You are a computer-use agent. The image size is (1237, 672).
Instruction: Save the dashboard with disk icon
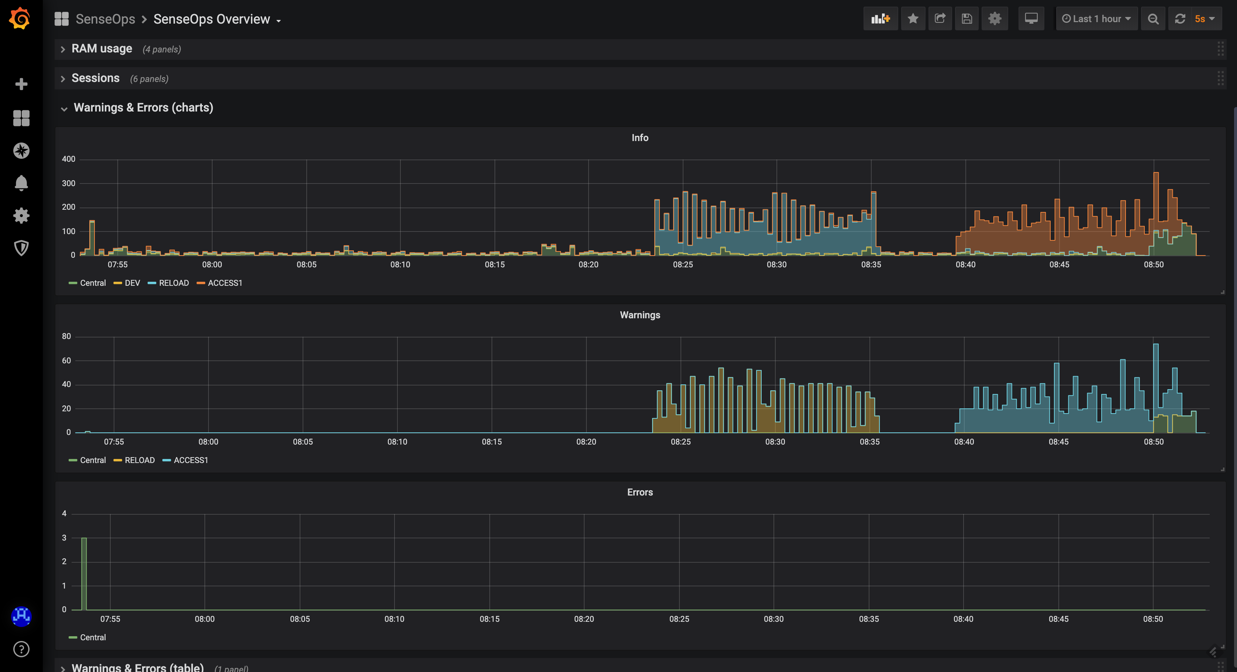[x=966, y=19]
